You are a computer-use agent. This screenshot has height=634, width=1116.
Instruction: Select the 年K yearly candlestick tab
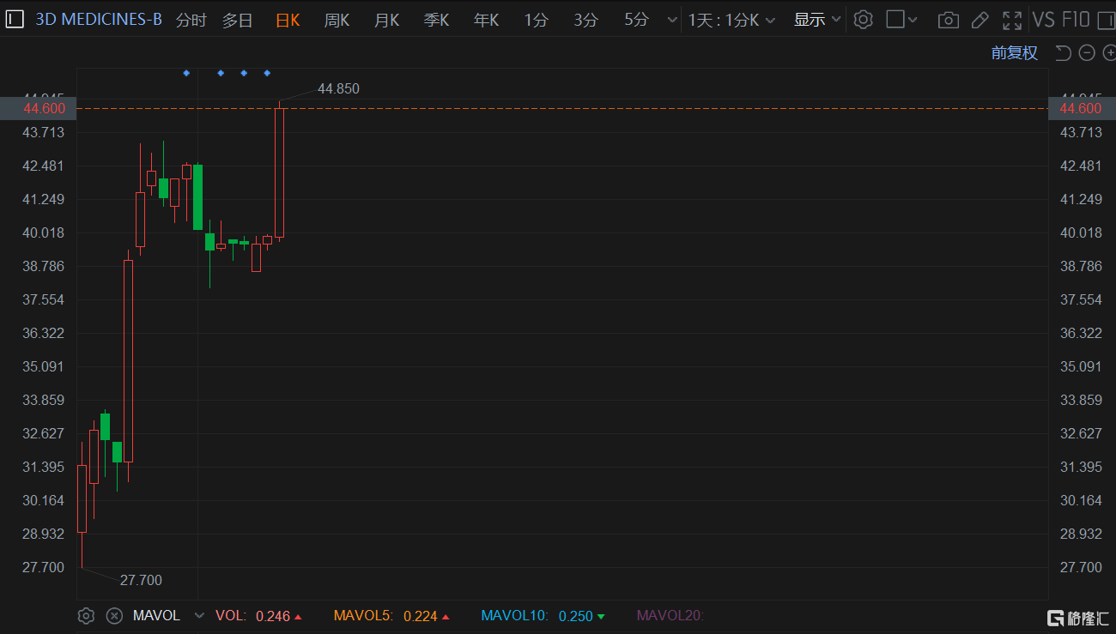click(486, 20)
